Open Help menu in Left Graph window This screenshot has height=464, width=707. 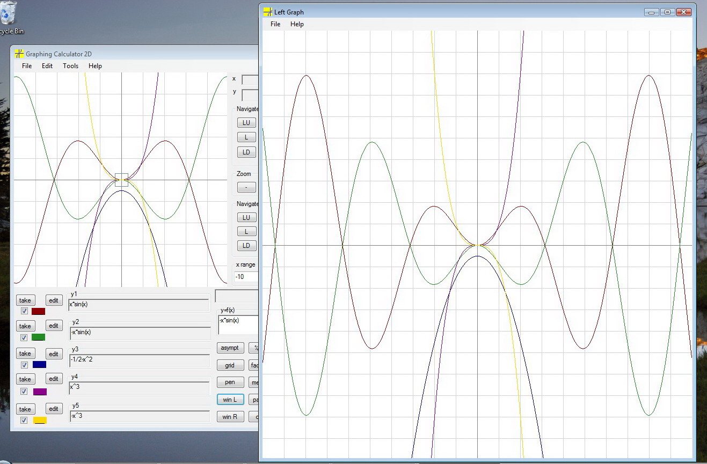click(297, 24)
